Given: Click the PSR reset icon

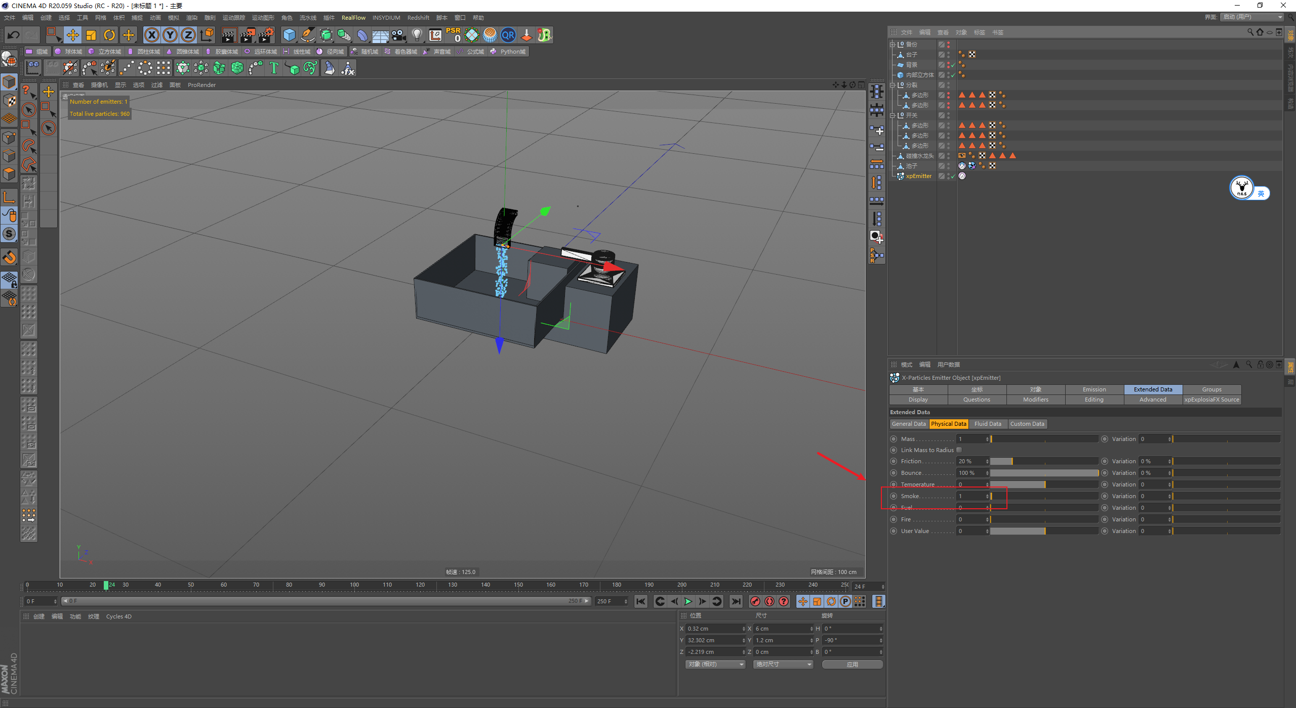Looking at the screenshot, I should [453, 35].
